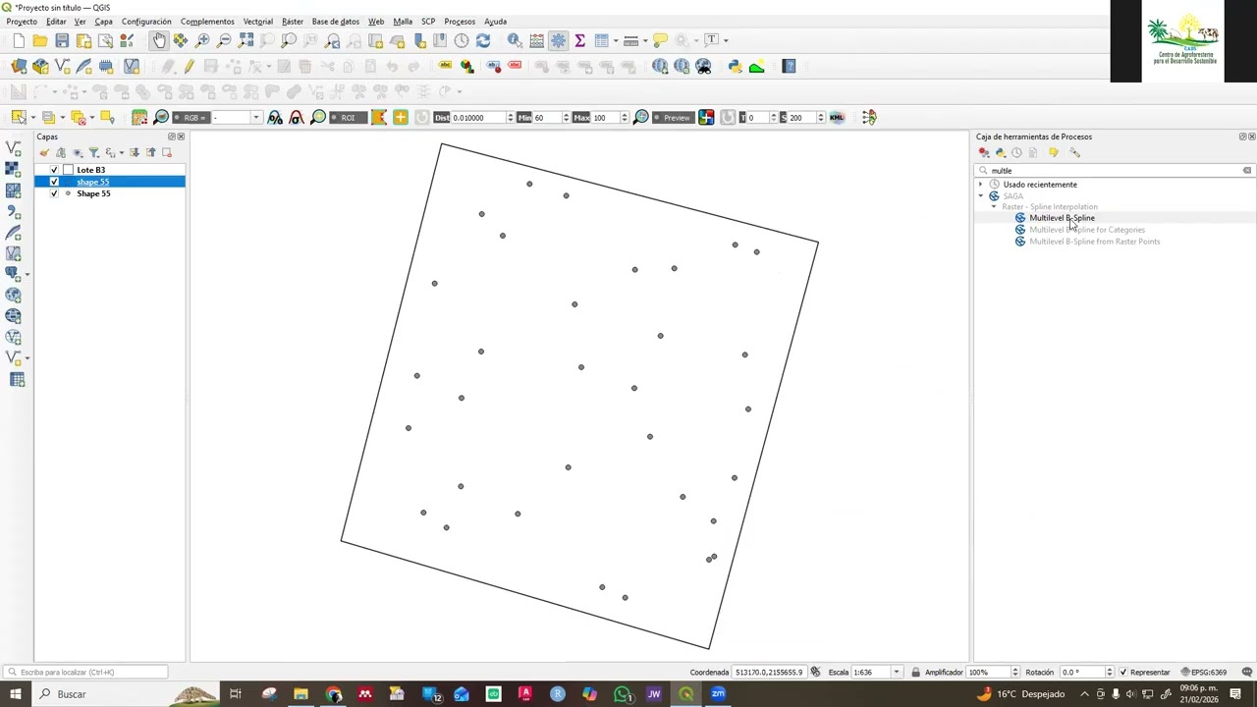Viewport: 1257px width, 707px height.
Task: Expand the Usado recientemente group
Action: point(980,185)
